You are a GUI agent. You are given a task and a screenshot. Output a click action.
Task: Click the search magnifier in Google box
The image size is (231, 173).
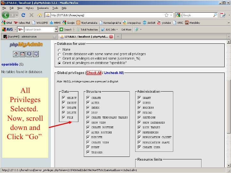(x=215, y=15)
